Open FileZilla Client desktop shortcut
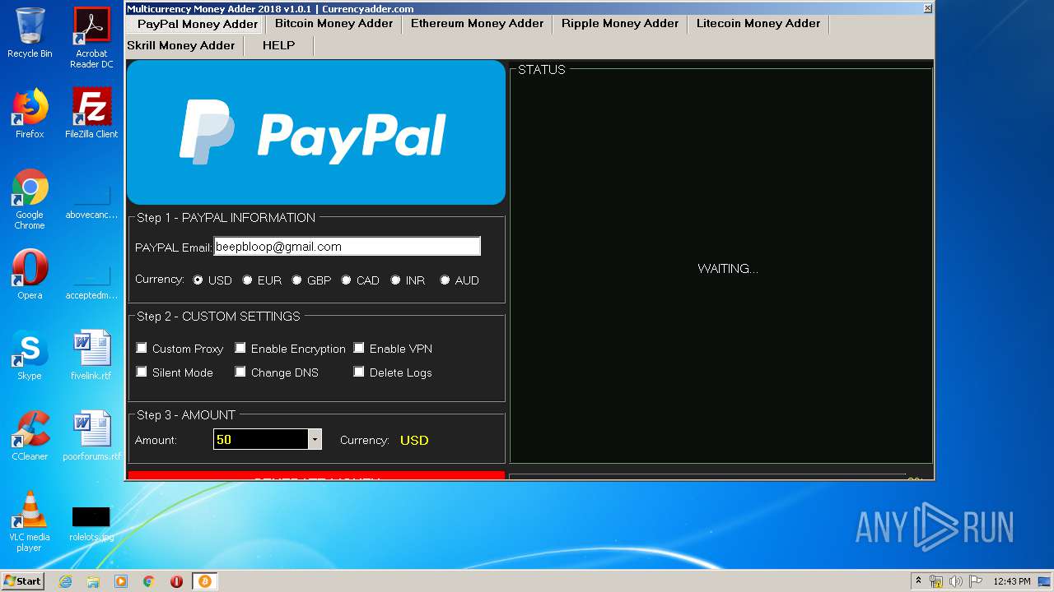The height and width of the screenshot is (592, 1054). point(91,113)
